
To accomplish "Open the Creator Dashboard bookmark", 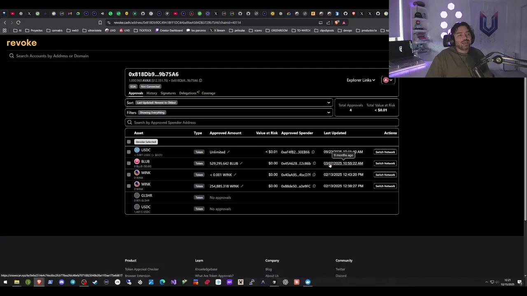I will click(x=169, y=30).
